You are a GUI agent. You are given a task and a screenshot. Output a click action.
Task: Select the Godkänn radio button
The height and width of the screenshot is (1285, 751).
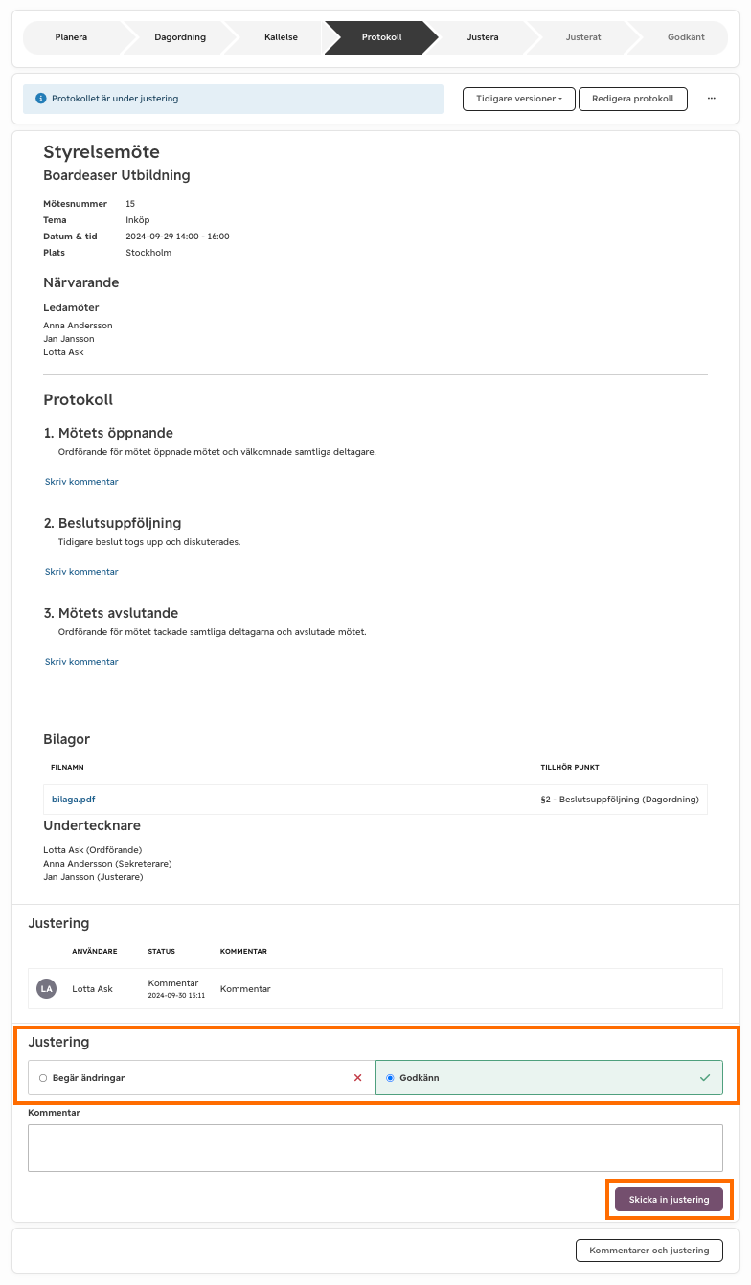pos(390,1078)
